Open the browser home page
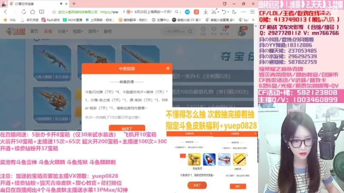Image resolution: width=344 pixels, height=193 pixels. coord(33,12)
